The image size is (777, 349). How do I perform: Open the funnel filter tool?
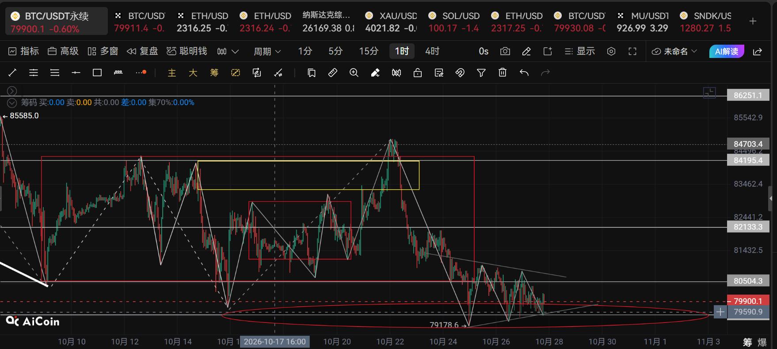481,73
